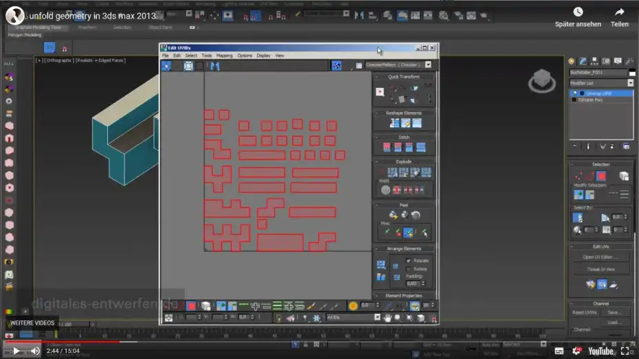The image size is (639, 359).
Task: Open the Edit menu in Edit UVWs
Action: tap(177, 56)
